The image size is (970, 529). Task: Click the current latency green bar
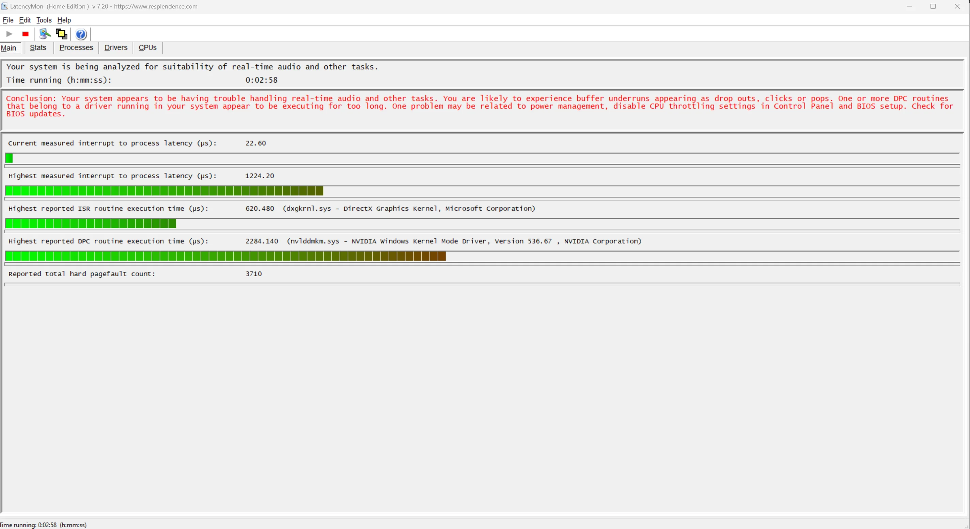click(x=9, y=159)
